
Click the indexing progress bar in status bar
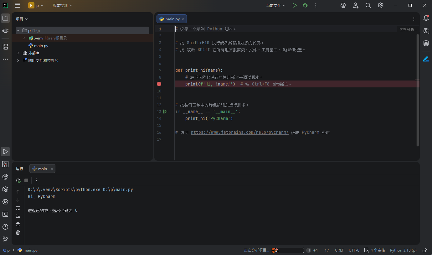[x=288, y=250]
